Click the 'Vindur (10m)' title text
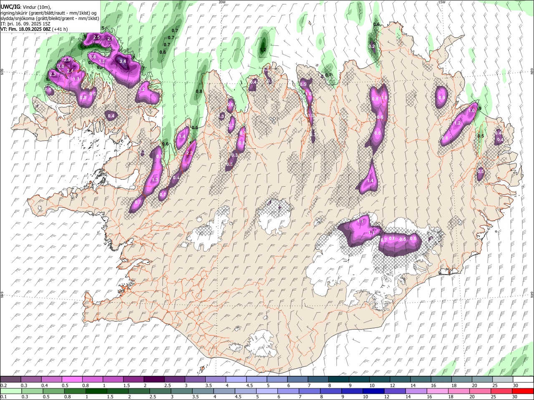Image resolution: width=534 pixels, height=400 pixels. [36, 7]
